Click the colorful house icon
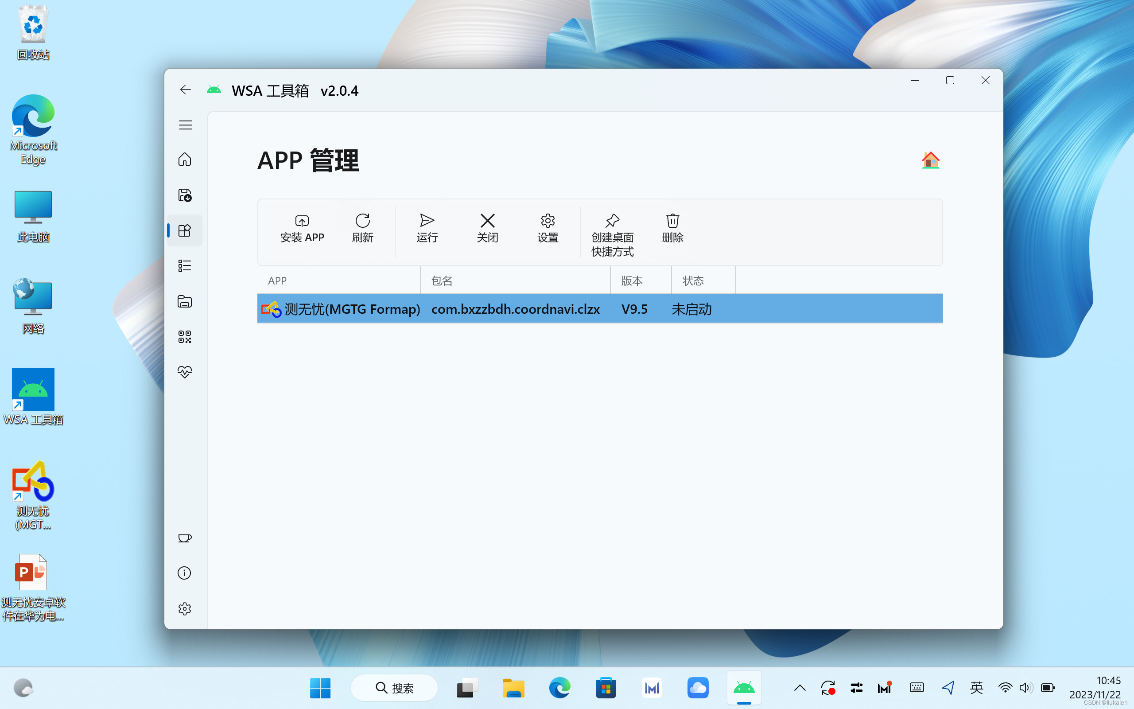The image size is (1134, 709). coord(931,160)
